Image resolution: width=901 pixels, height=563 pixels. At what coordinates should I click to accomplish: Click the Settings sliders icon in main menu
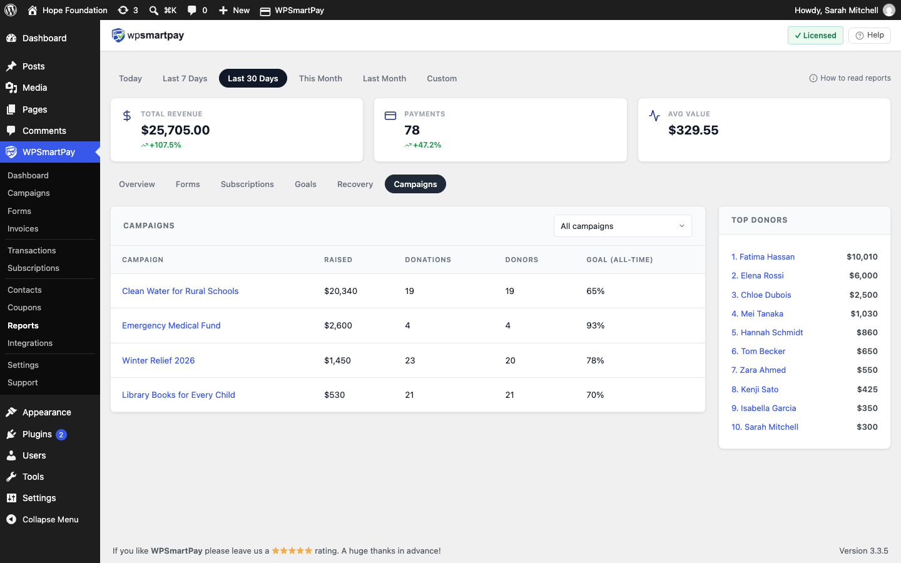(11, 498)
